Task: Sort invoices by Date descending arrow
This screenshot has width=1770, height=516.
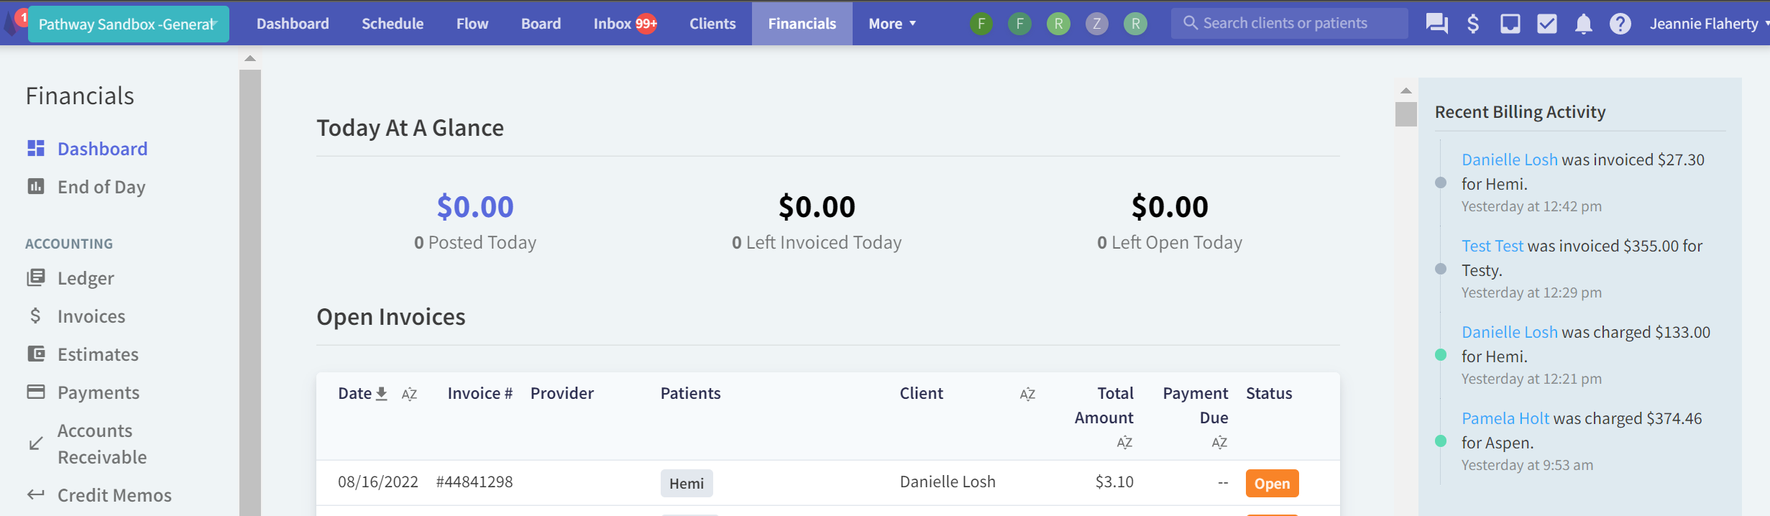Action: 382,393
